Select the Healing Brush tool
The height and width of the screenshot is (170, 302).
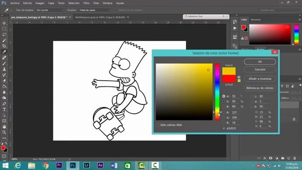click(4, 58)
